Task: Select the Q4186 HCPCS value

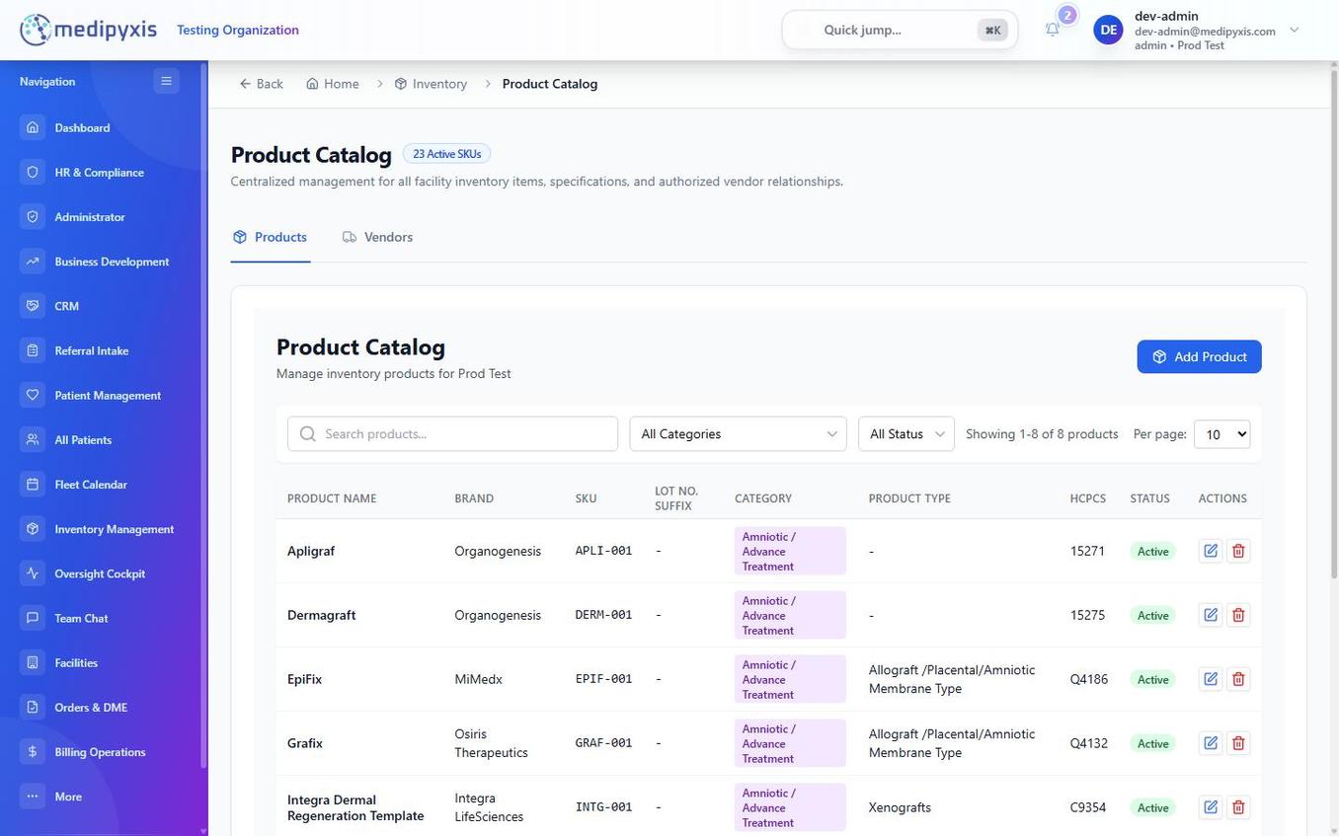Action: [x=1089, y=679]
